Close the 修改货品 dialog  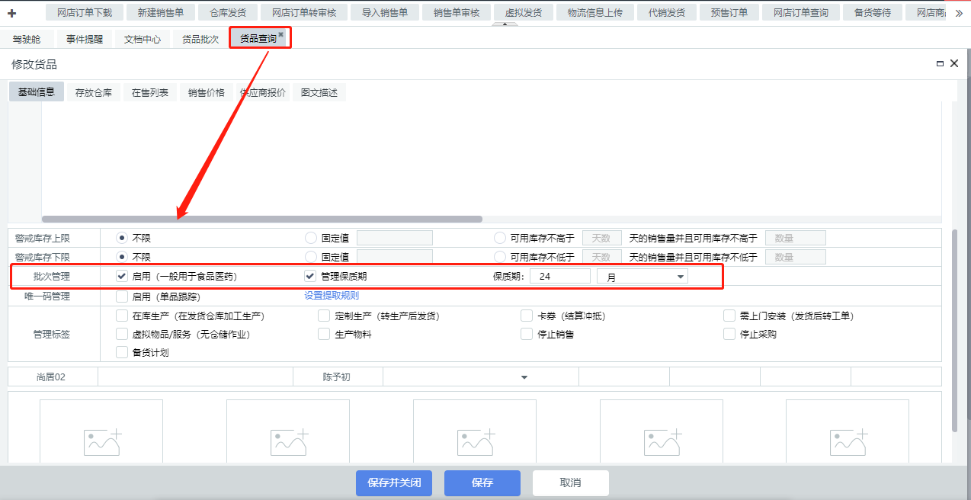click(954, 64)
